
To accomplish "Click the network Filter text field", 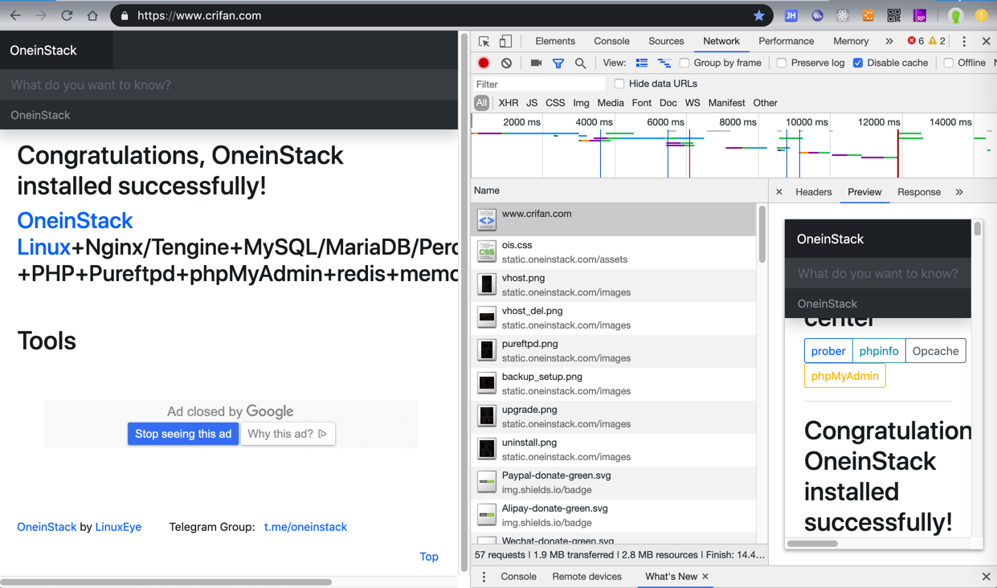I will point(538,84).
